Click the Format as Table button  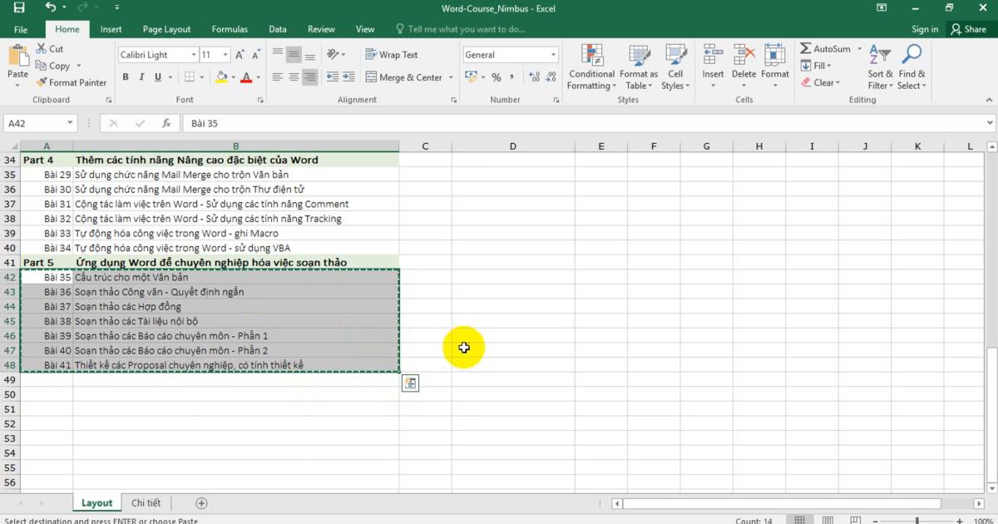(x=638, y=67)
